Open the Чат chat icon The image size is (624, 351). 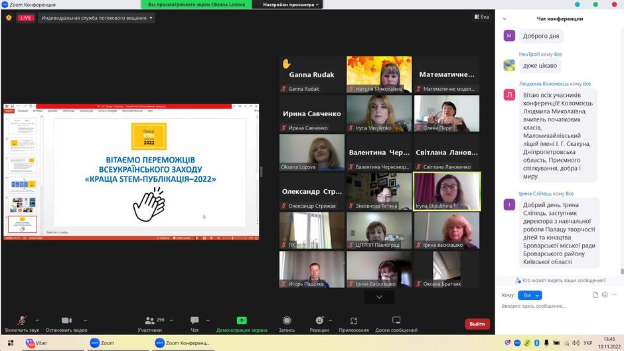click(195, 320)
